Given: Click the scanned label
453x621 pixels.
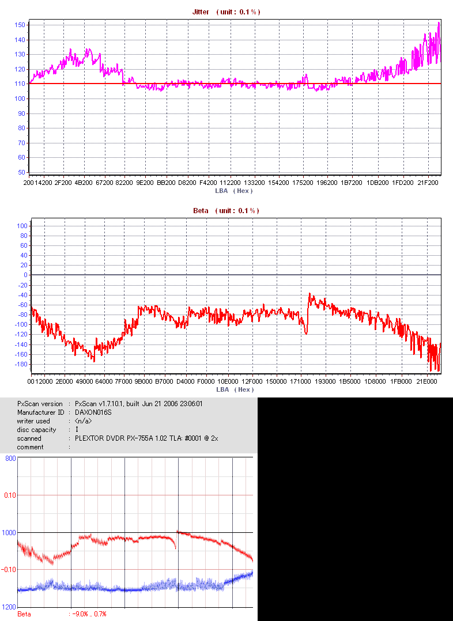Looking at the screenshot, I should coord(29,439).
